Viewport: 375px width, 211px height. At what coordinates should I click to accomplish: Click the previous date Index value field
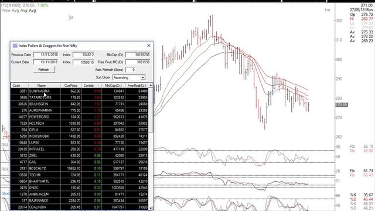pos(84,55)
